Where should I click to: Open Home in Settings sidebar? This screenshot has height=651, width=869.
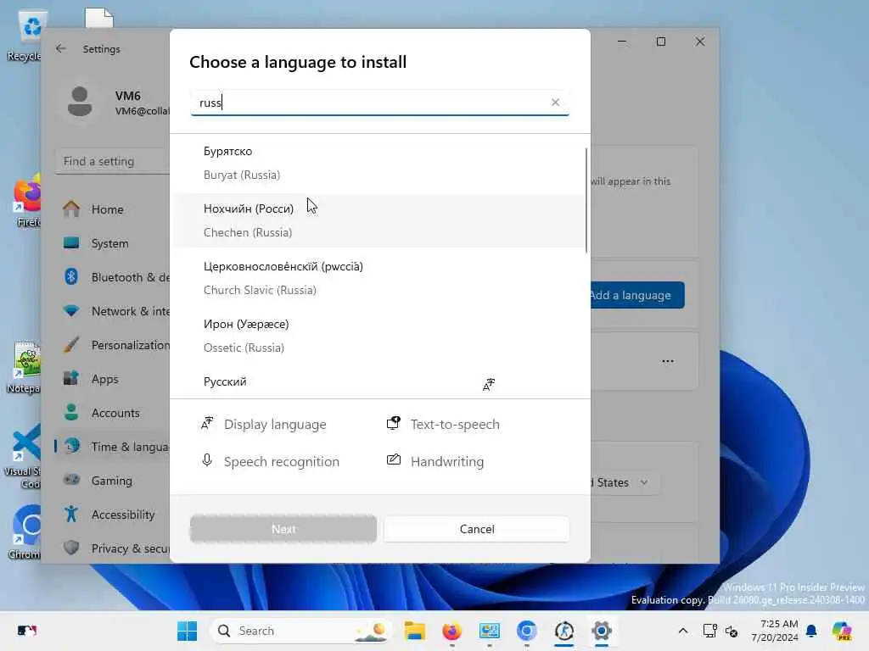click(114, 209)
